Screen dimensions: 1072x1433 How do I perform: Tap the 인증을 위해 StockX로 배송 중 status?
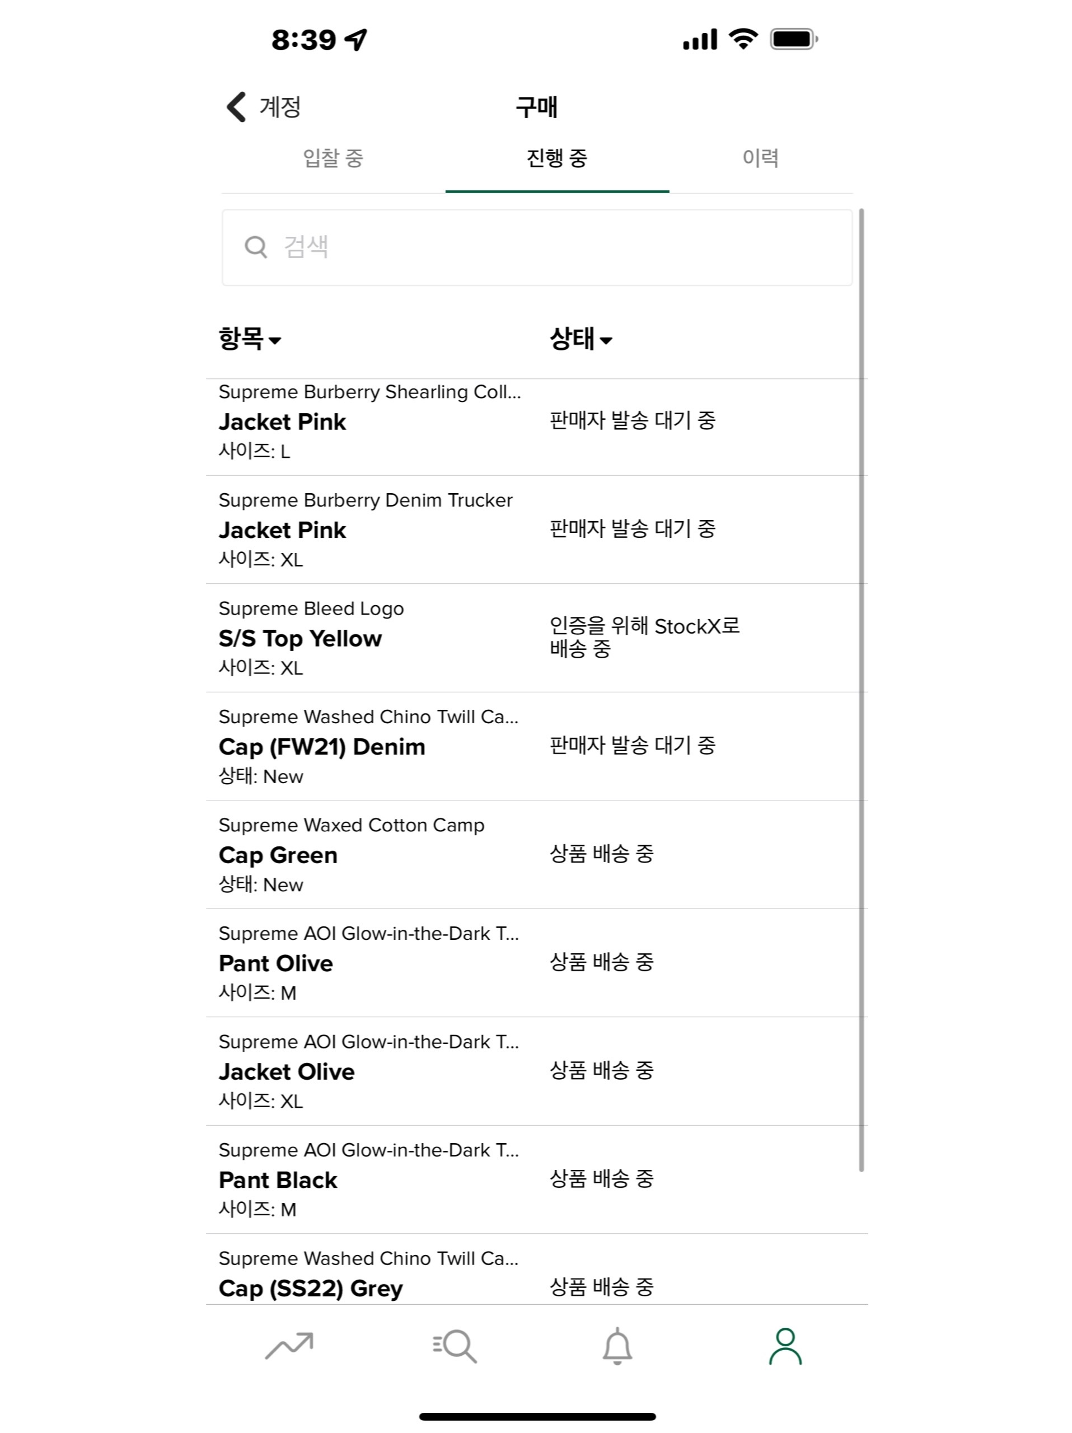pyautogui.click(x=644, y=638)
